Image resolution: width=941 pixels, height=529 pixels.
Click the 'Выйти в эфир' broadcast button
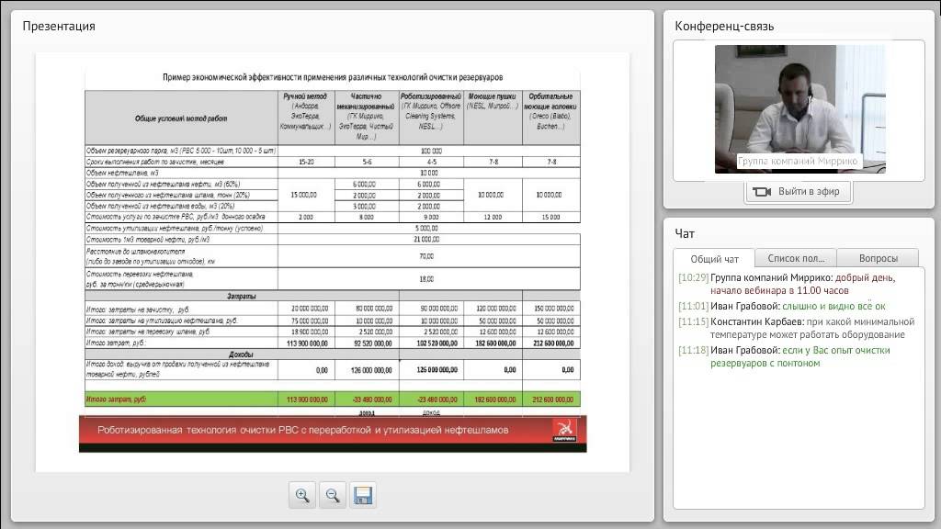pos(799,191)
